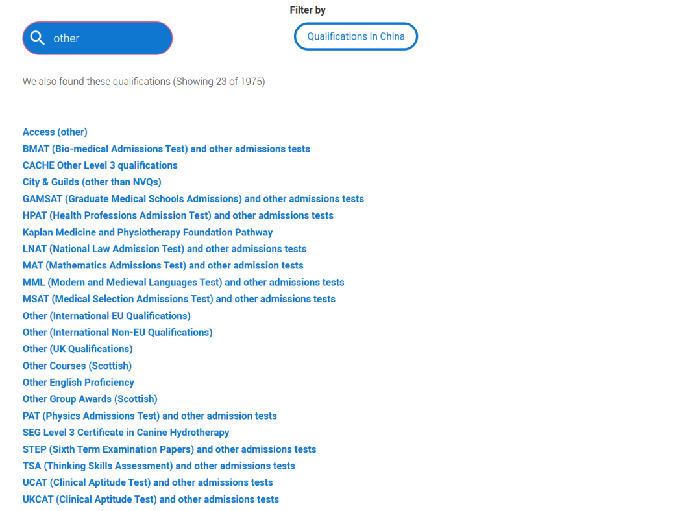Open Other (UK Qualifications) link

point(78,349)
